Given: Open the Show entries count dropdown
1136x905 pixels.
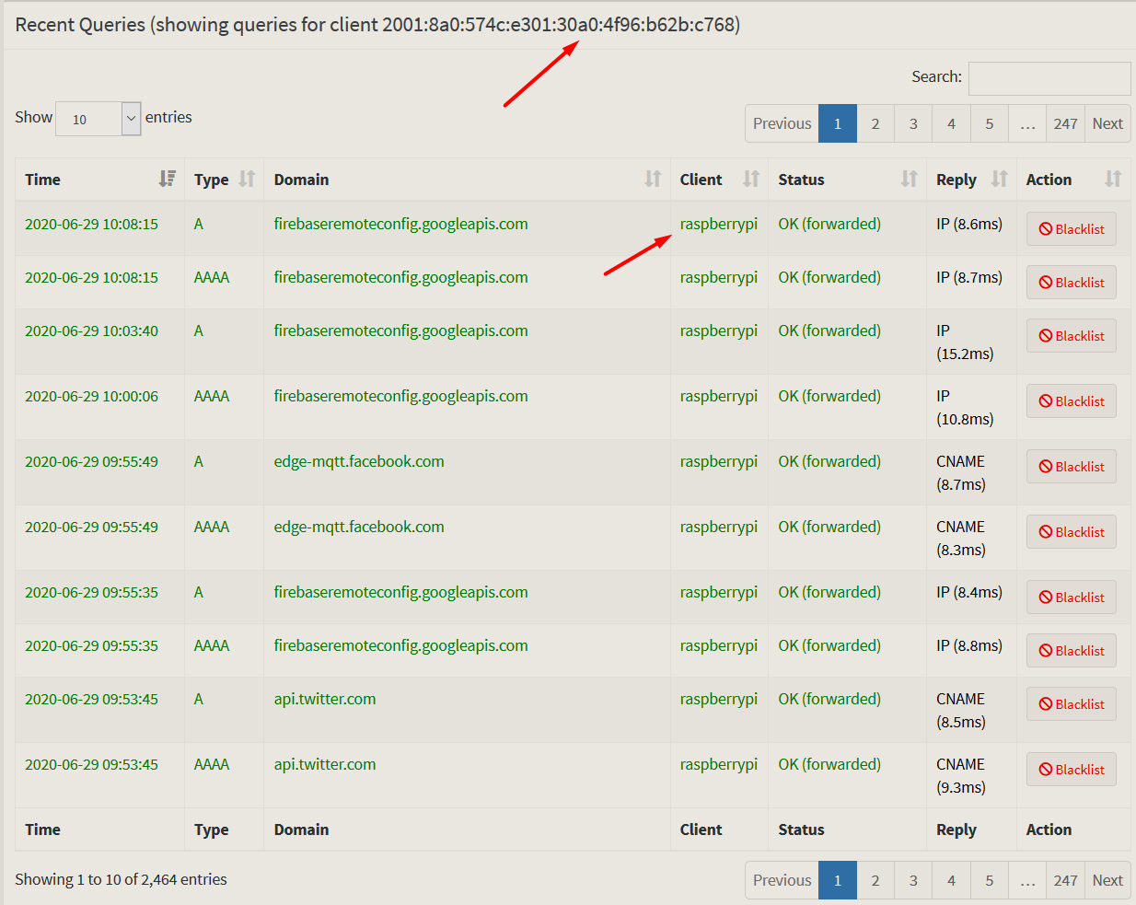Looking at the screenshot, I should pyautogui.click(x=99, y=119).
